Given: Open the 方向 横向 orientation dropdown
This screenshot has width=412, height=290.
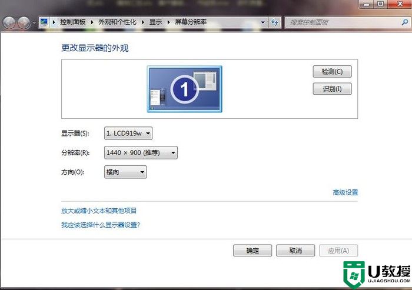Looking at the screenshot, I should pos(125,172).
